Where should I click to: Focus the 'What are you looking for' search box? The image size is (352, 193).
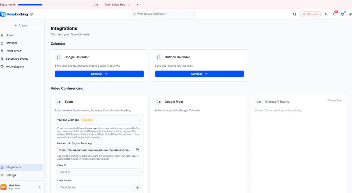pos(162,14)
